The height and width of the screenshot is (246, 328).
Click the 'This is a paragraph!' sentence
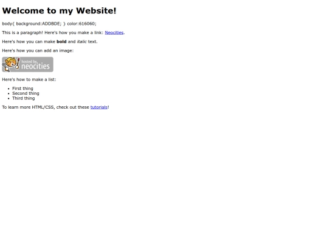pyautogui.click(x=22, y=33)
